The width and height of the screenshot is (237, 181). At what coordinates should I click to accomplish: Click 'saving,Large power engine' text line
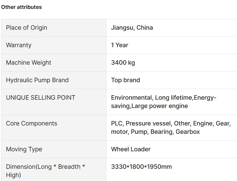coord(149,106)
